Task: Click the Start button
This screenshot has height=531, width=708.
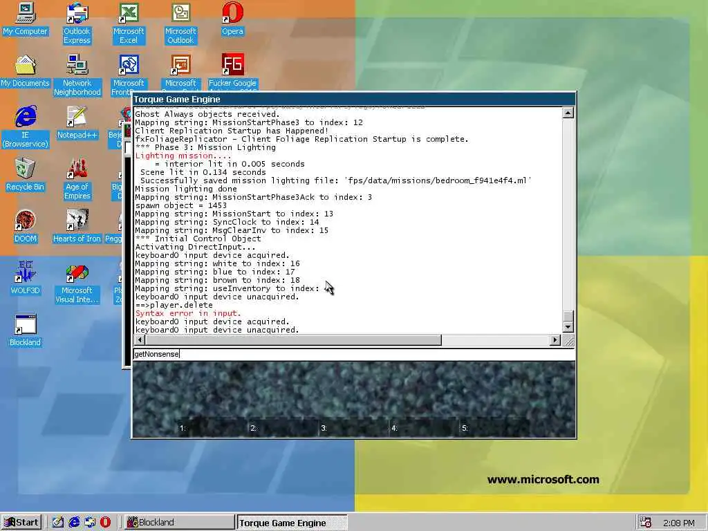Action: click(21, 523)
